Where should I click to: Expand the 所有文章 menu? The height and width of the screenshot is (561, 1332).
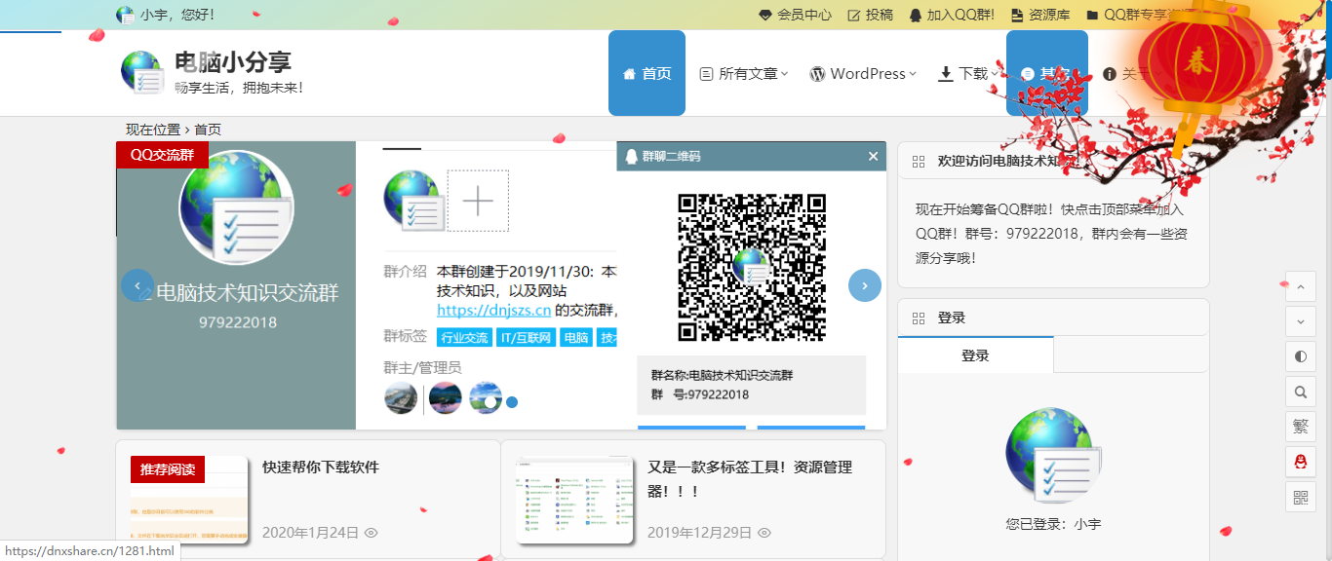pyautogui.click(x=743, y=74)
